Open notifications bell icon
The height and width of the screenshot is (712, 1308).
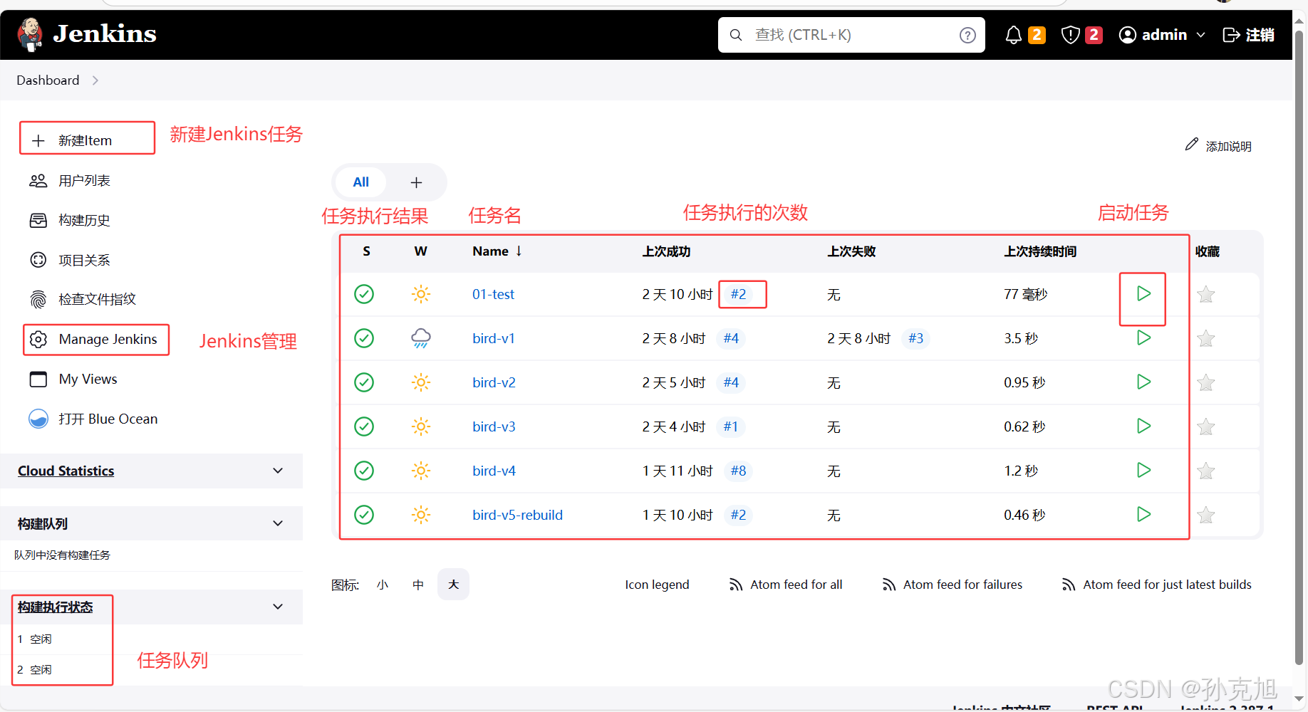1013,35
